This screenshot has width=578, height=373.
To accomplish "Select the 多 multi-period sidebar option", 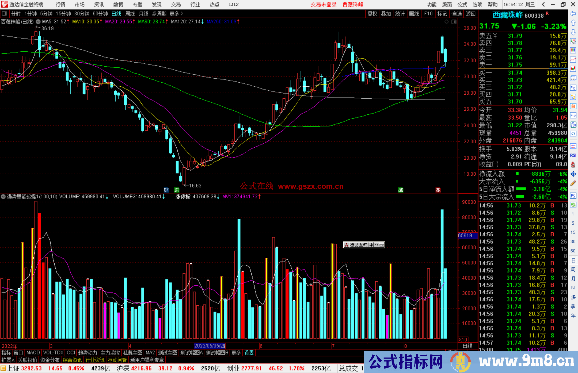I will click(x=573, y=297).
